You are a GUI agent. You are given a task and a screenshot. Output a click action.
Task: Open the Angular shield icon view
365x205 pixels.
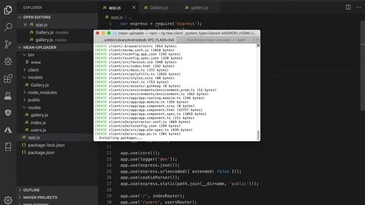pyautogui.click(x=8, y=113)
